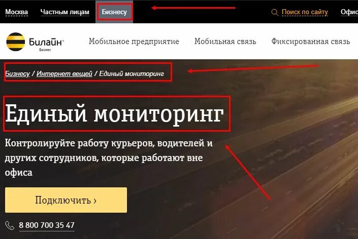Screen dimensions: 358x239
Task: Click the yellow Подключить button
Action: [66, 200]
